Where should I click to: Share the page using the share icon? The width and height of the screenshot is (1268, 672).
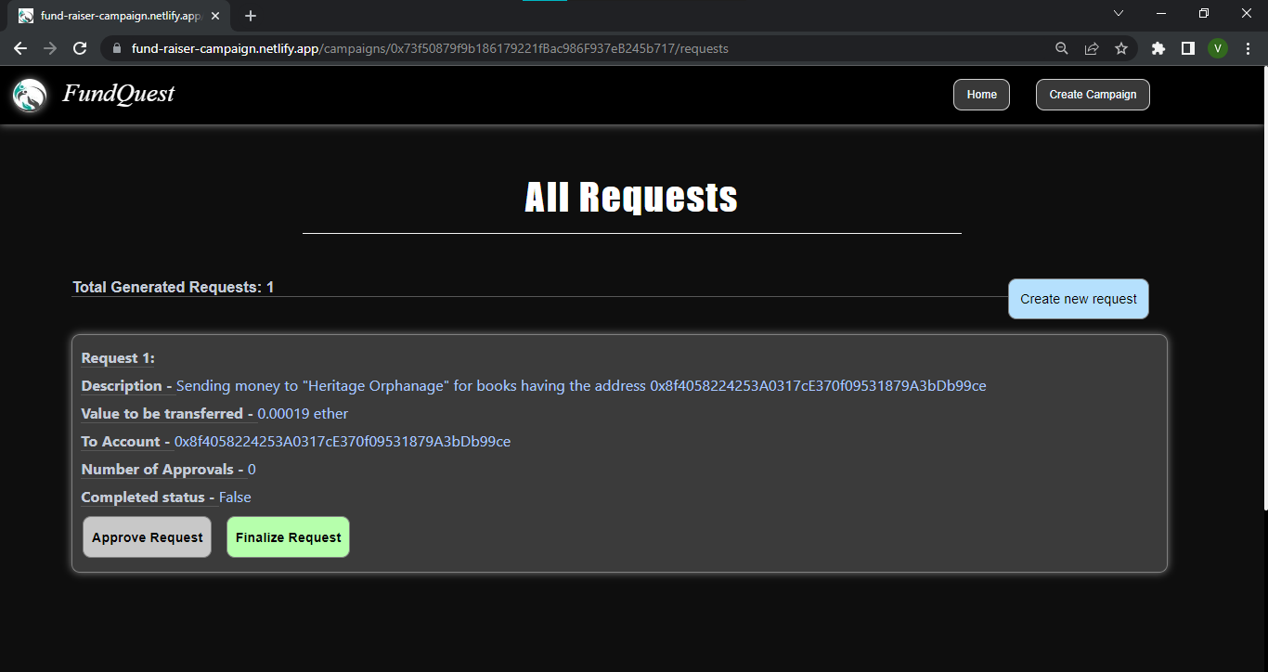click(1092, 47)
